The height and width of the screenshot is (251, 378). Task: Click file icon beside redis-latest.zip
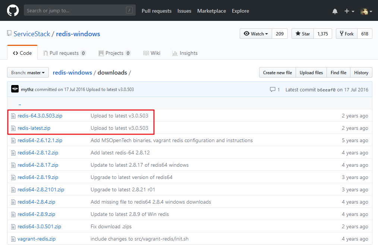13,128
